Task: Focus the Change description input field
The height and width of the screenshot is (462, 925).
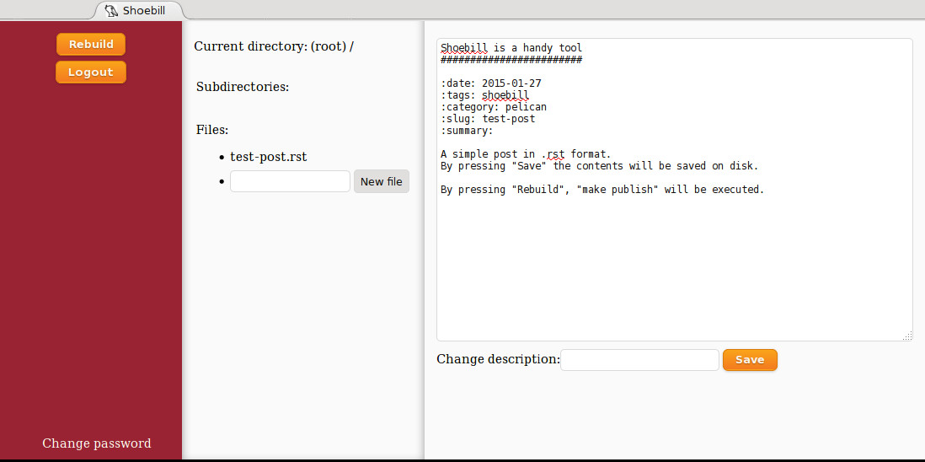Action: click(639, 360)
